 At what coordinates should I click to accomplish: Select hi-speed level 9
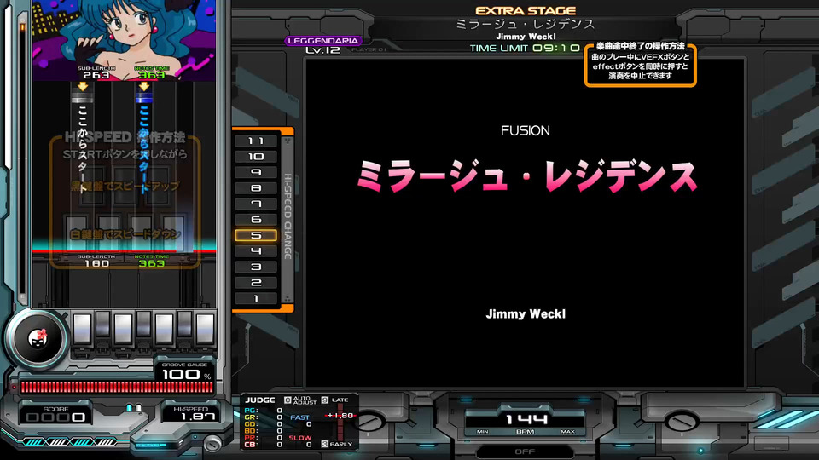[x=256, y=172]
